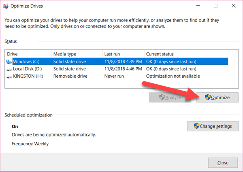Click the Removable drive media type cell
This screenshot has height=172, width=243.
click(70, 76)
